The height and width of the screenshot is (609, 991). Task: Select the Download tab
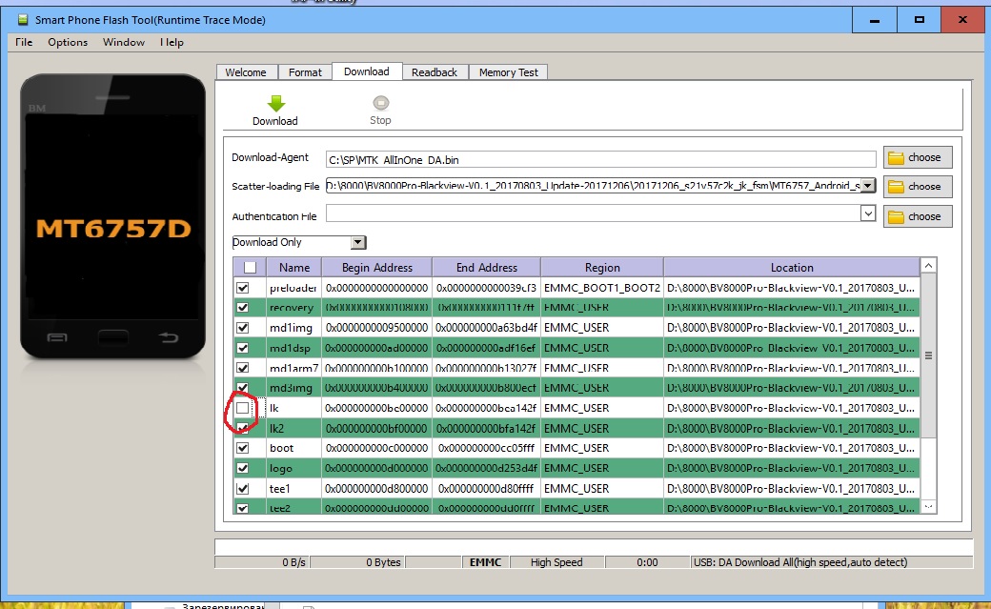[x=367, y=71]
